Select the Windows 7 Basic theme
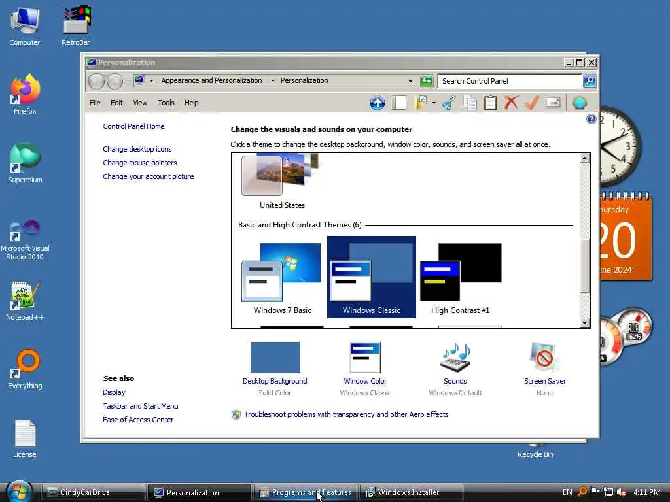The image size is (670, 502). coord(282,277)
